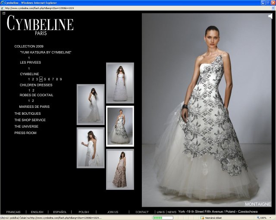Open Les Privees collection
The width and height of the screenshot is (276, 220).
[30, 63]
